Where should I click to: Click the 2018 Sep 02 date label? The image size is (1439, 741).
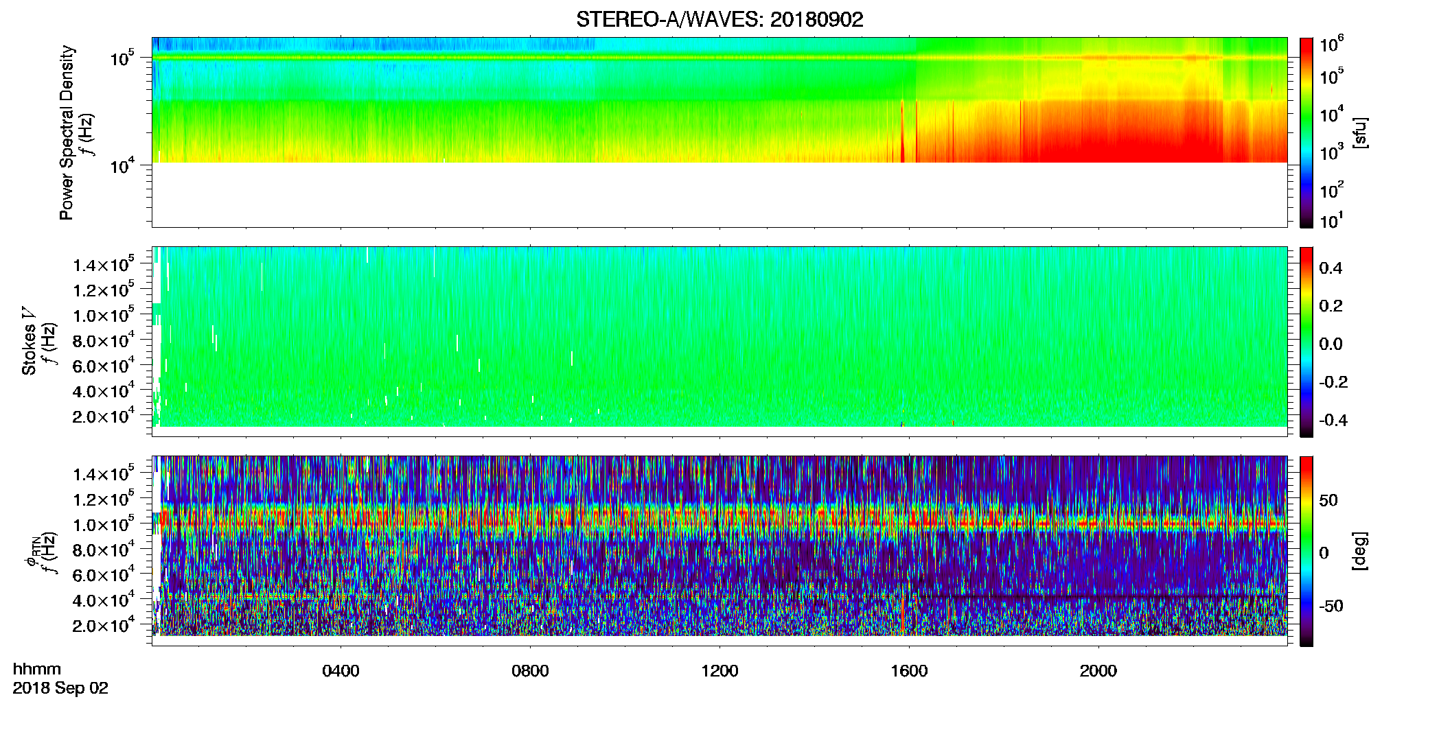[x=60, y=688]
